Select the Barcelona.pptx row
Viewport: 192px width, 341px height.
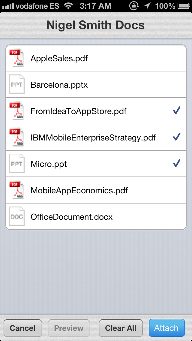(96, 85)
